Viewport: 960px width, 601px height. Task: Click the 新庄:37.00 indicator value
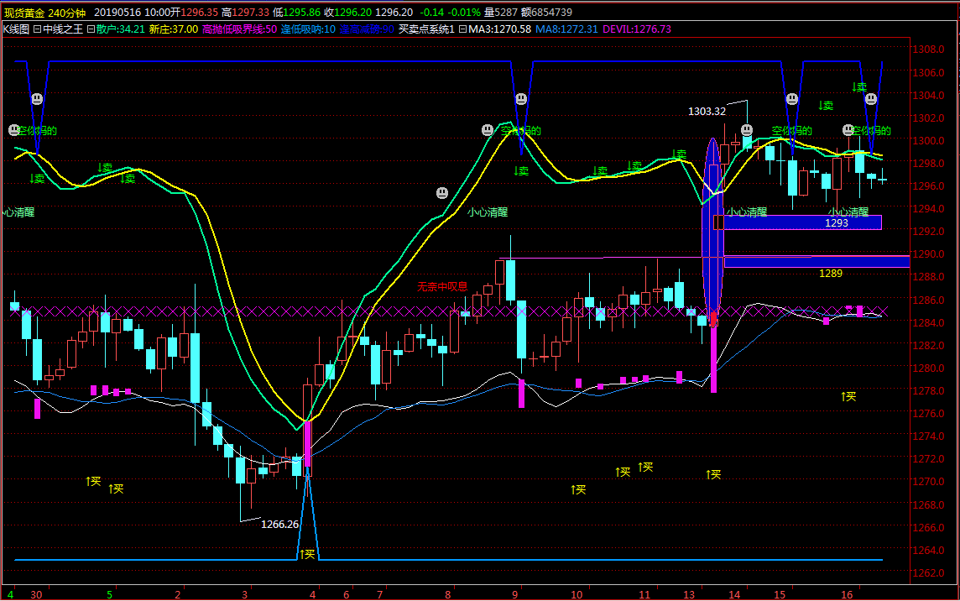pos(173,29)
